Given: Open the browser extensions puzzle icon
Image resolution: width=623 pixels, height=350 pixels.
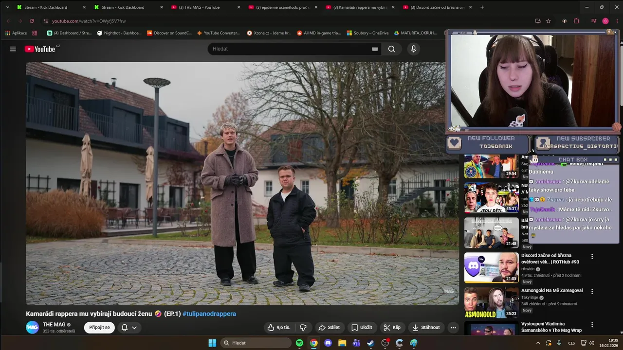Looking at the screenshot, I should (x=577, y=21).
